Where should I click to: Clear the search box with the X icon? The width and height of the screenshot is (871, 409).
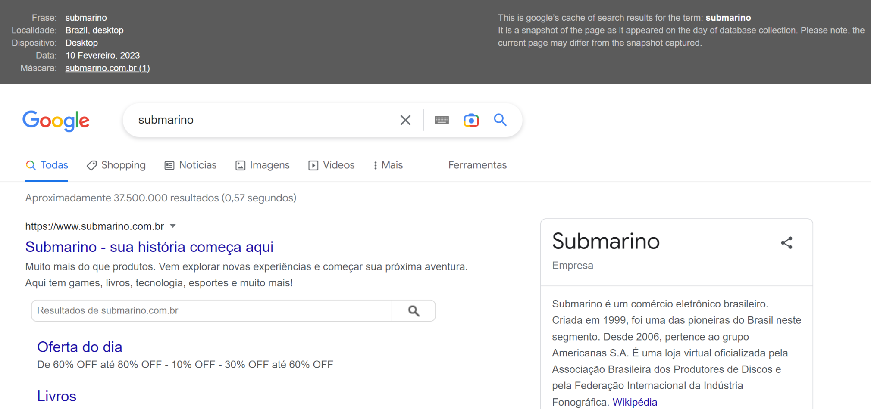pos(405,120)
